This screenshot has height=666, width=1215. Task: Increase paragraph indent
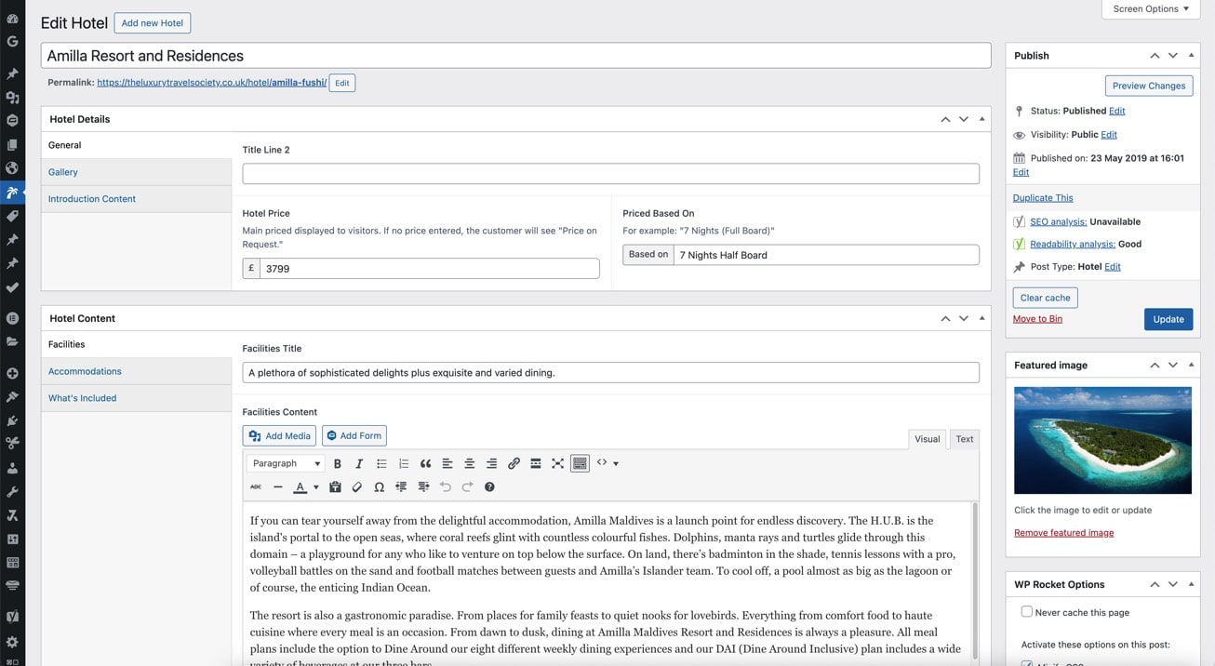[423, 486]
